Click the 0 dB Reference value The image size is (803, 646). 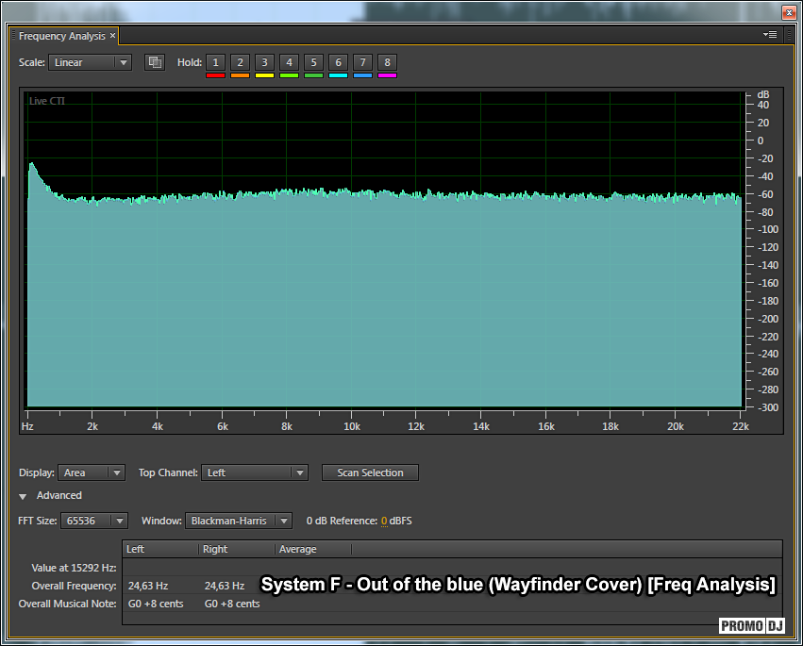click(x=384, y=521)
